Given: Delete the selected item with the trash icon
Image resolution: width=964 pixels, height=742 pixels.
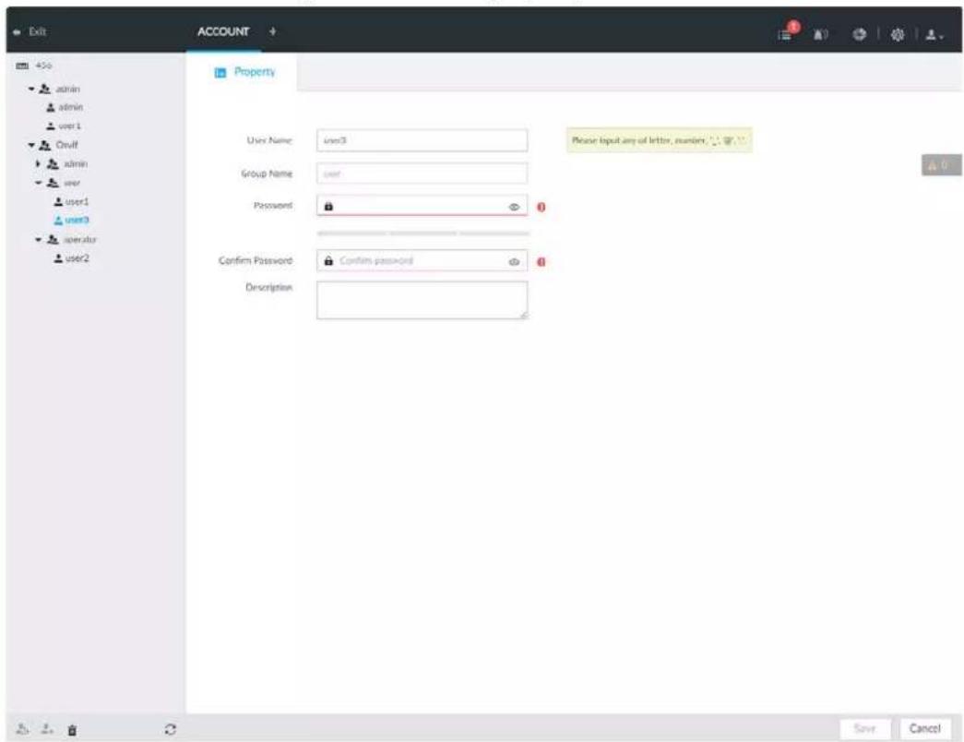Looking at the screenshot, I should (x=72, y=730).
